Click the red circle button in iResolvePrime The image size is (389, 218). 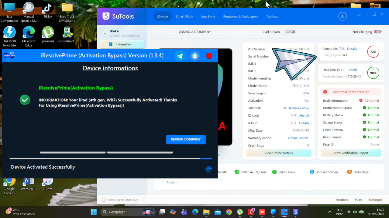pyautogui.click(x=209, y=56)
